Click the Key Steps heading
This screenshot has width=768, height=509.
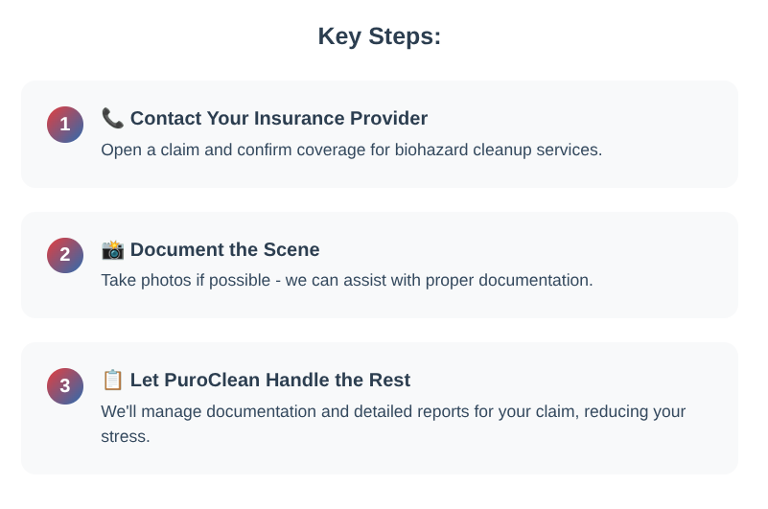tap(380, 36)
